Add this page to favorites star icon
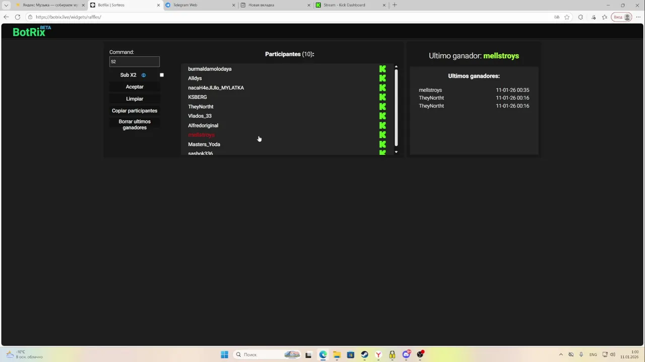Viewport: 645px width, 362px height. (x=567, y=17)
